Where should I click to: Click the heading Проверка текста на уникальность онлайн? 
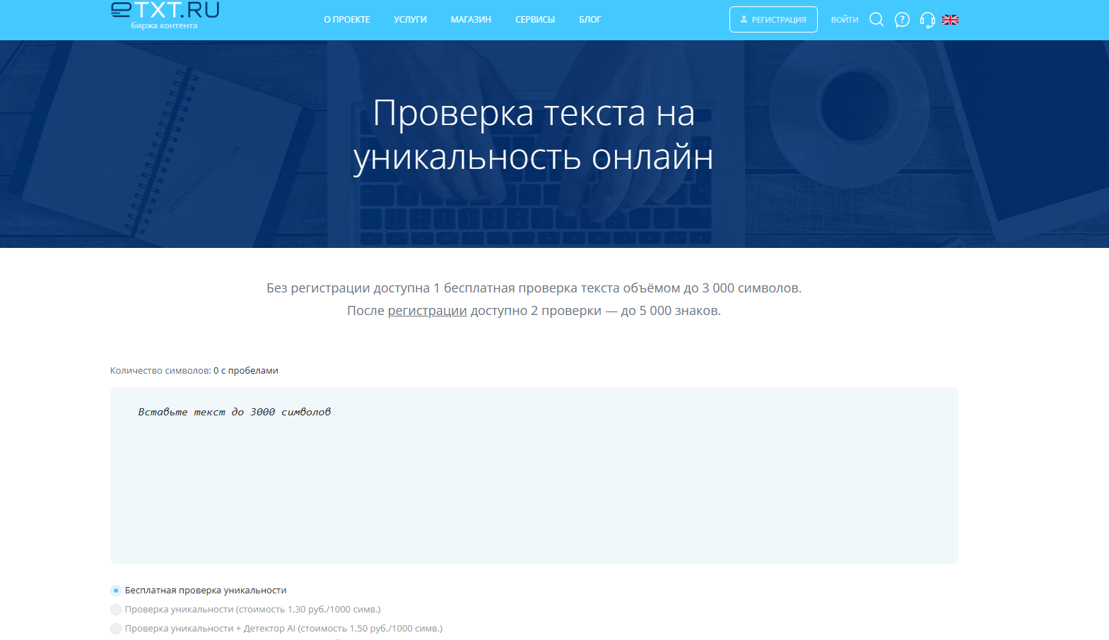pos(534,134)
